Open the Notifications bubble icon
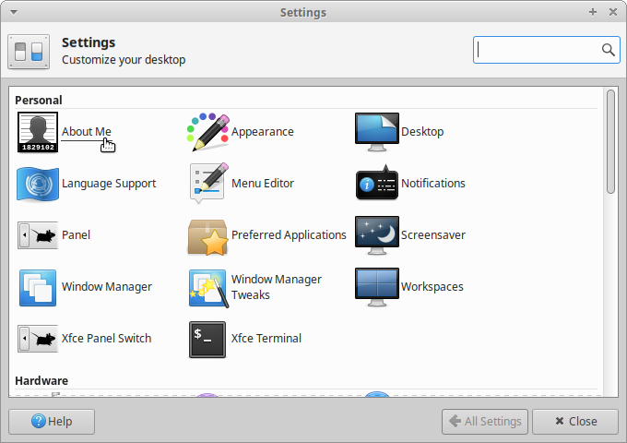Image resolution: width=627 pixels, height=443 pixels. pyautogui.click(x=377, y=183)
